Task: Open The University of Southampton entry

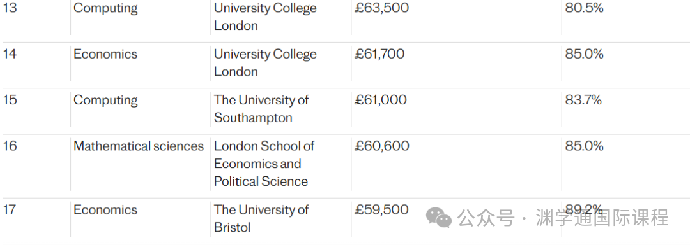Action: (x=261, y=109)
